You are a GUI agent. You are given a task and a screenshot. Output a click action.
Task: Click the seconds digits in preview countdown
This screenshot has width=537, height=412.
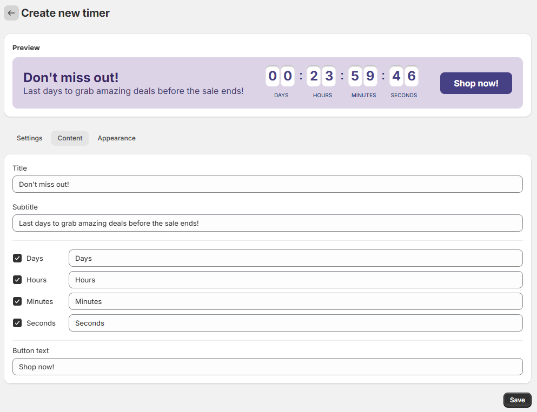point(404,76)
